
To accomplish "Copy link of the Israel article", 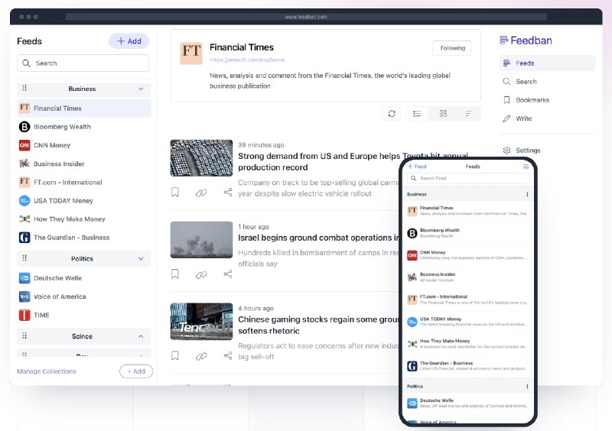I will click(x=201, y=274).
